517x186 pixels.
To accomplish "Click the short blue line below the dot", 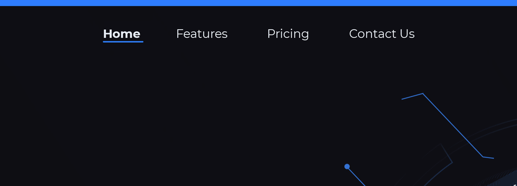I will [x=357, y=177].
